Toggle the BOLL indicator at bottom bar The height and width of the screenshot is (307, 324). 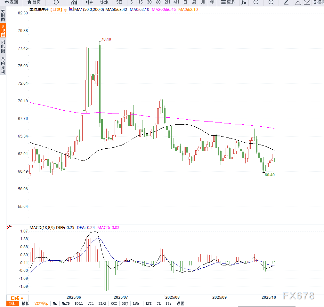click(x=78, y=303)
